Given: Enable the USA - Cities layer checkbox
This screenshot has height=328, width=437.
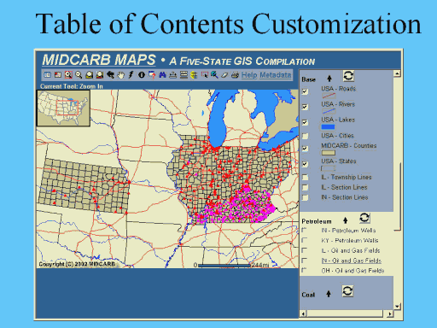Looking at the screenshot, I should pyautogui.click(x=305, y=136).
